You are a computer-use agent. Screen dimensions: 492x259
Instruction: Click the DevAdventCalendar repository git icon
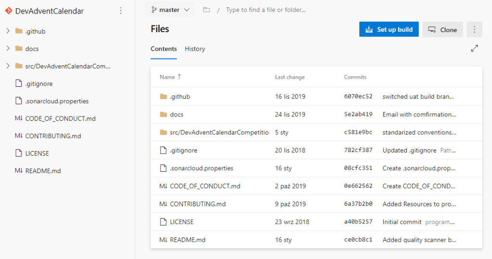pos(8,11)
